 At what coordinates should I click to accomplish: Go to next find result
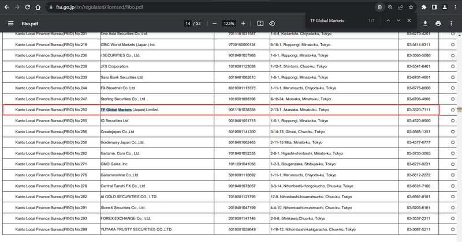coord(398,21)
